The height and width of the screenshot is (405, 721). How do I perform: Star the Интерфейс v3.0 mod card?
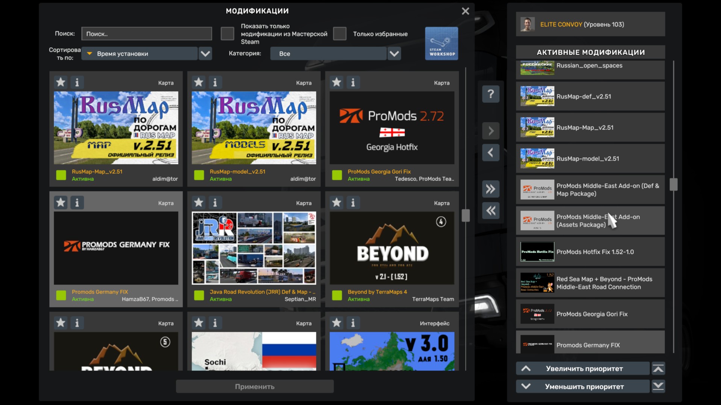click(x=336, y=323)
